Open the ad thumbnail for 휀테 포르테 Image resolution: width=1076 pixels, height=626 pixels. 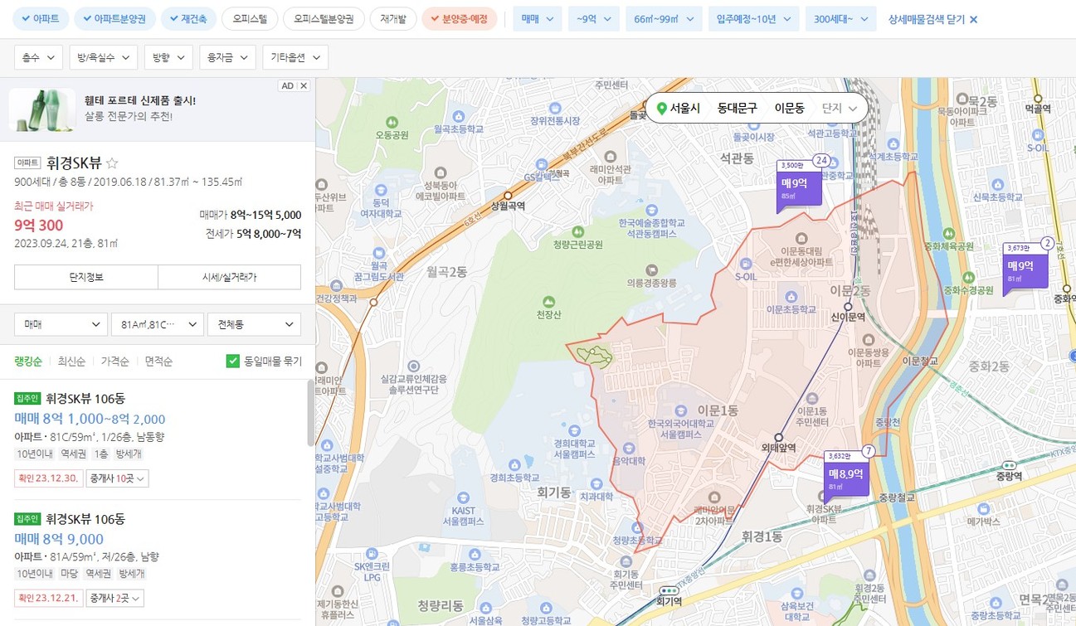click(41, 109)
